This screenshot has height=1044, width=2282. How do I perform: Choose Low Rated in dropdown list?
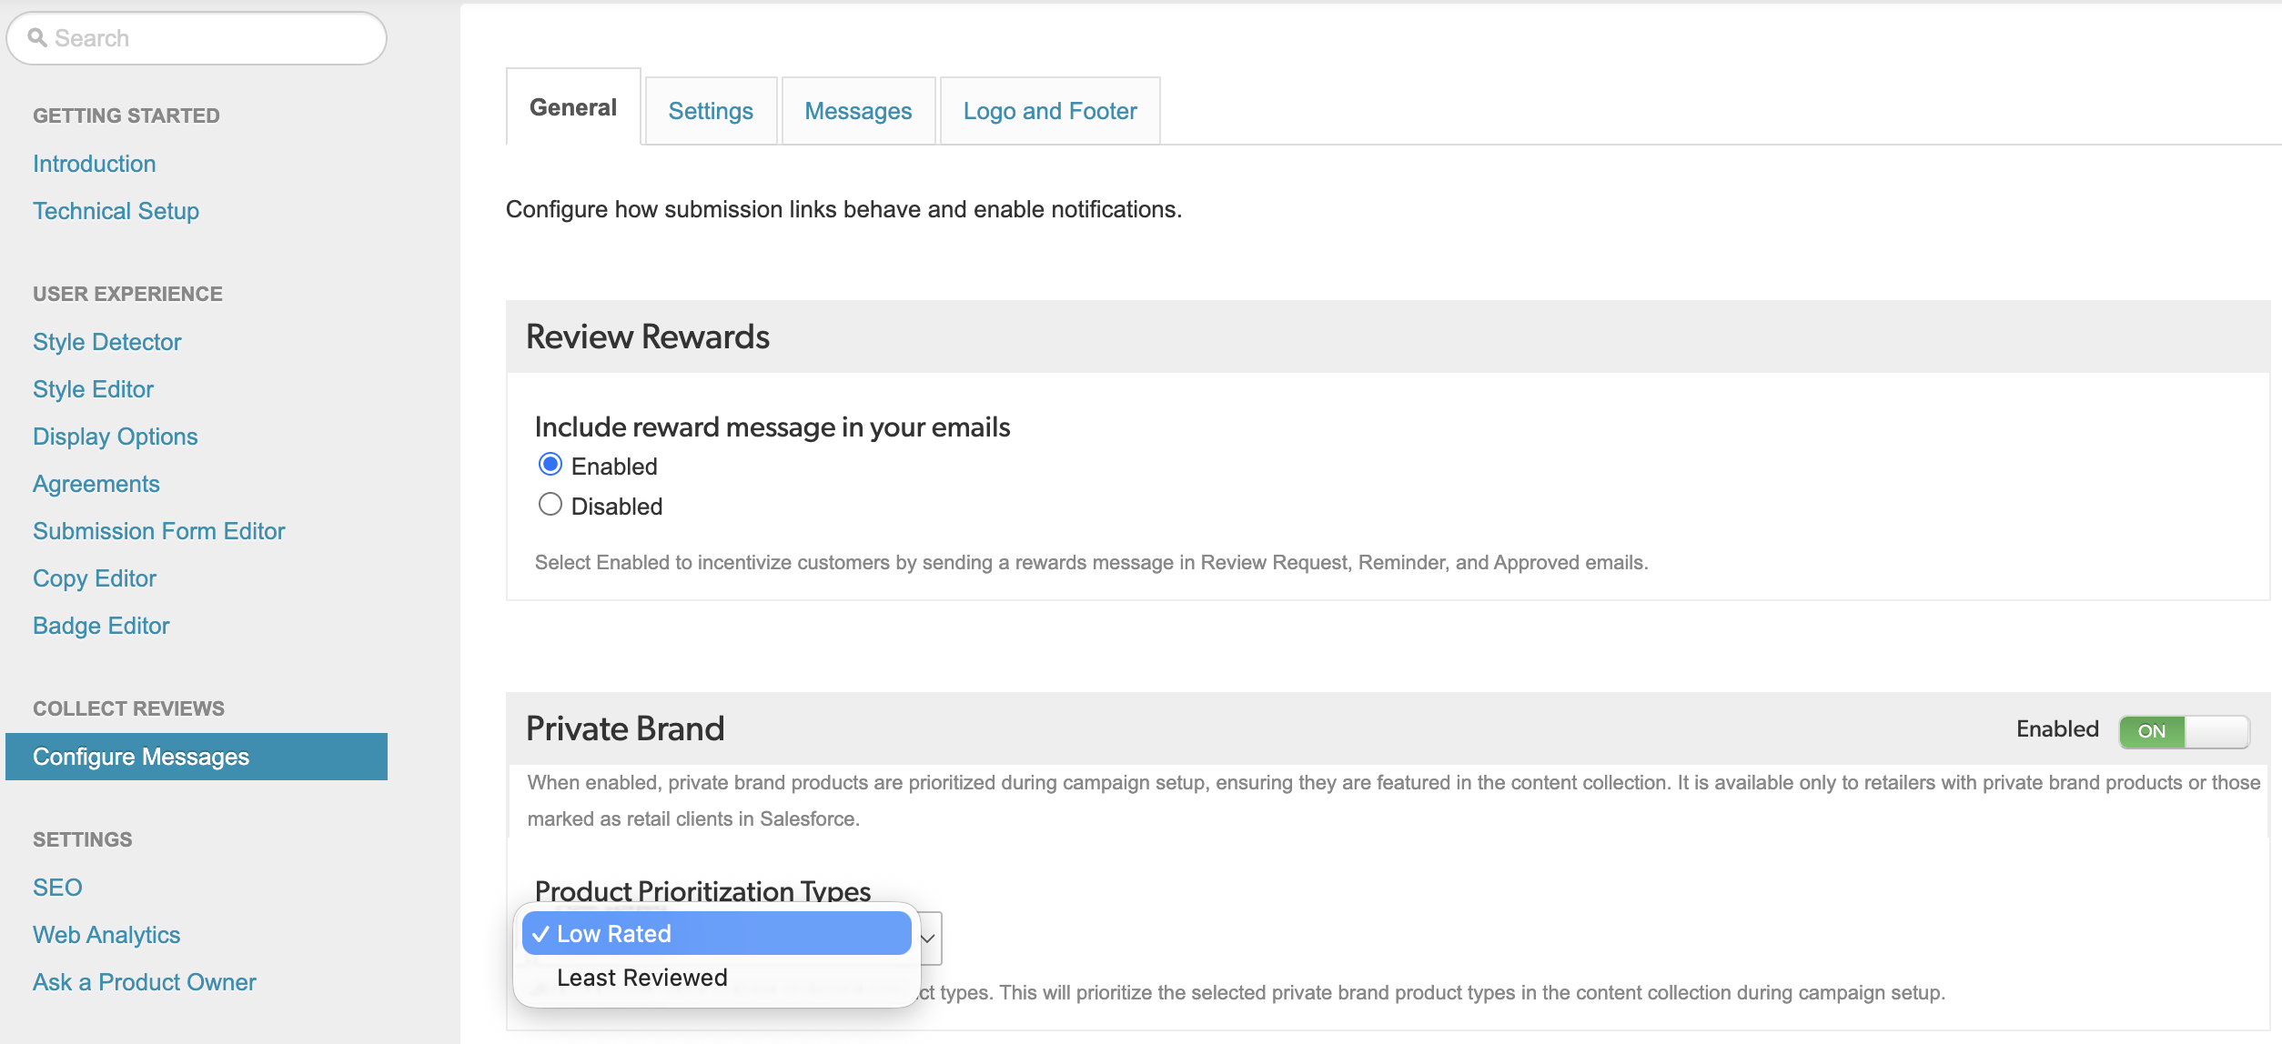tap(717, 934)
